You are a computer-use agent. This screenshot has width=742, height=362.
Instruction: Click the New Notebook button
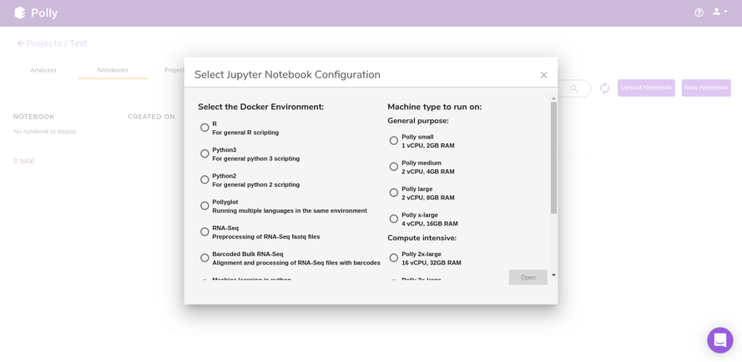(706, 88)
